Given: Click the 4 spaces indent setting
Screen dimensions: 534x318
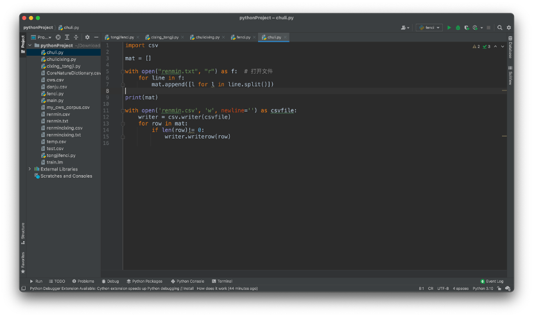Looking at the screenshot, I should [460, 289].
